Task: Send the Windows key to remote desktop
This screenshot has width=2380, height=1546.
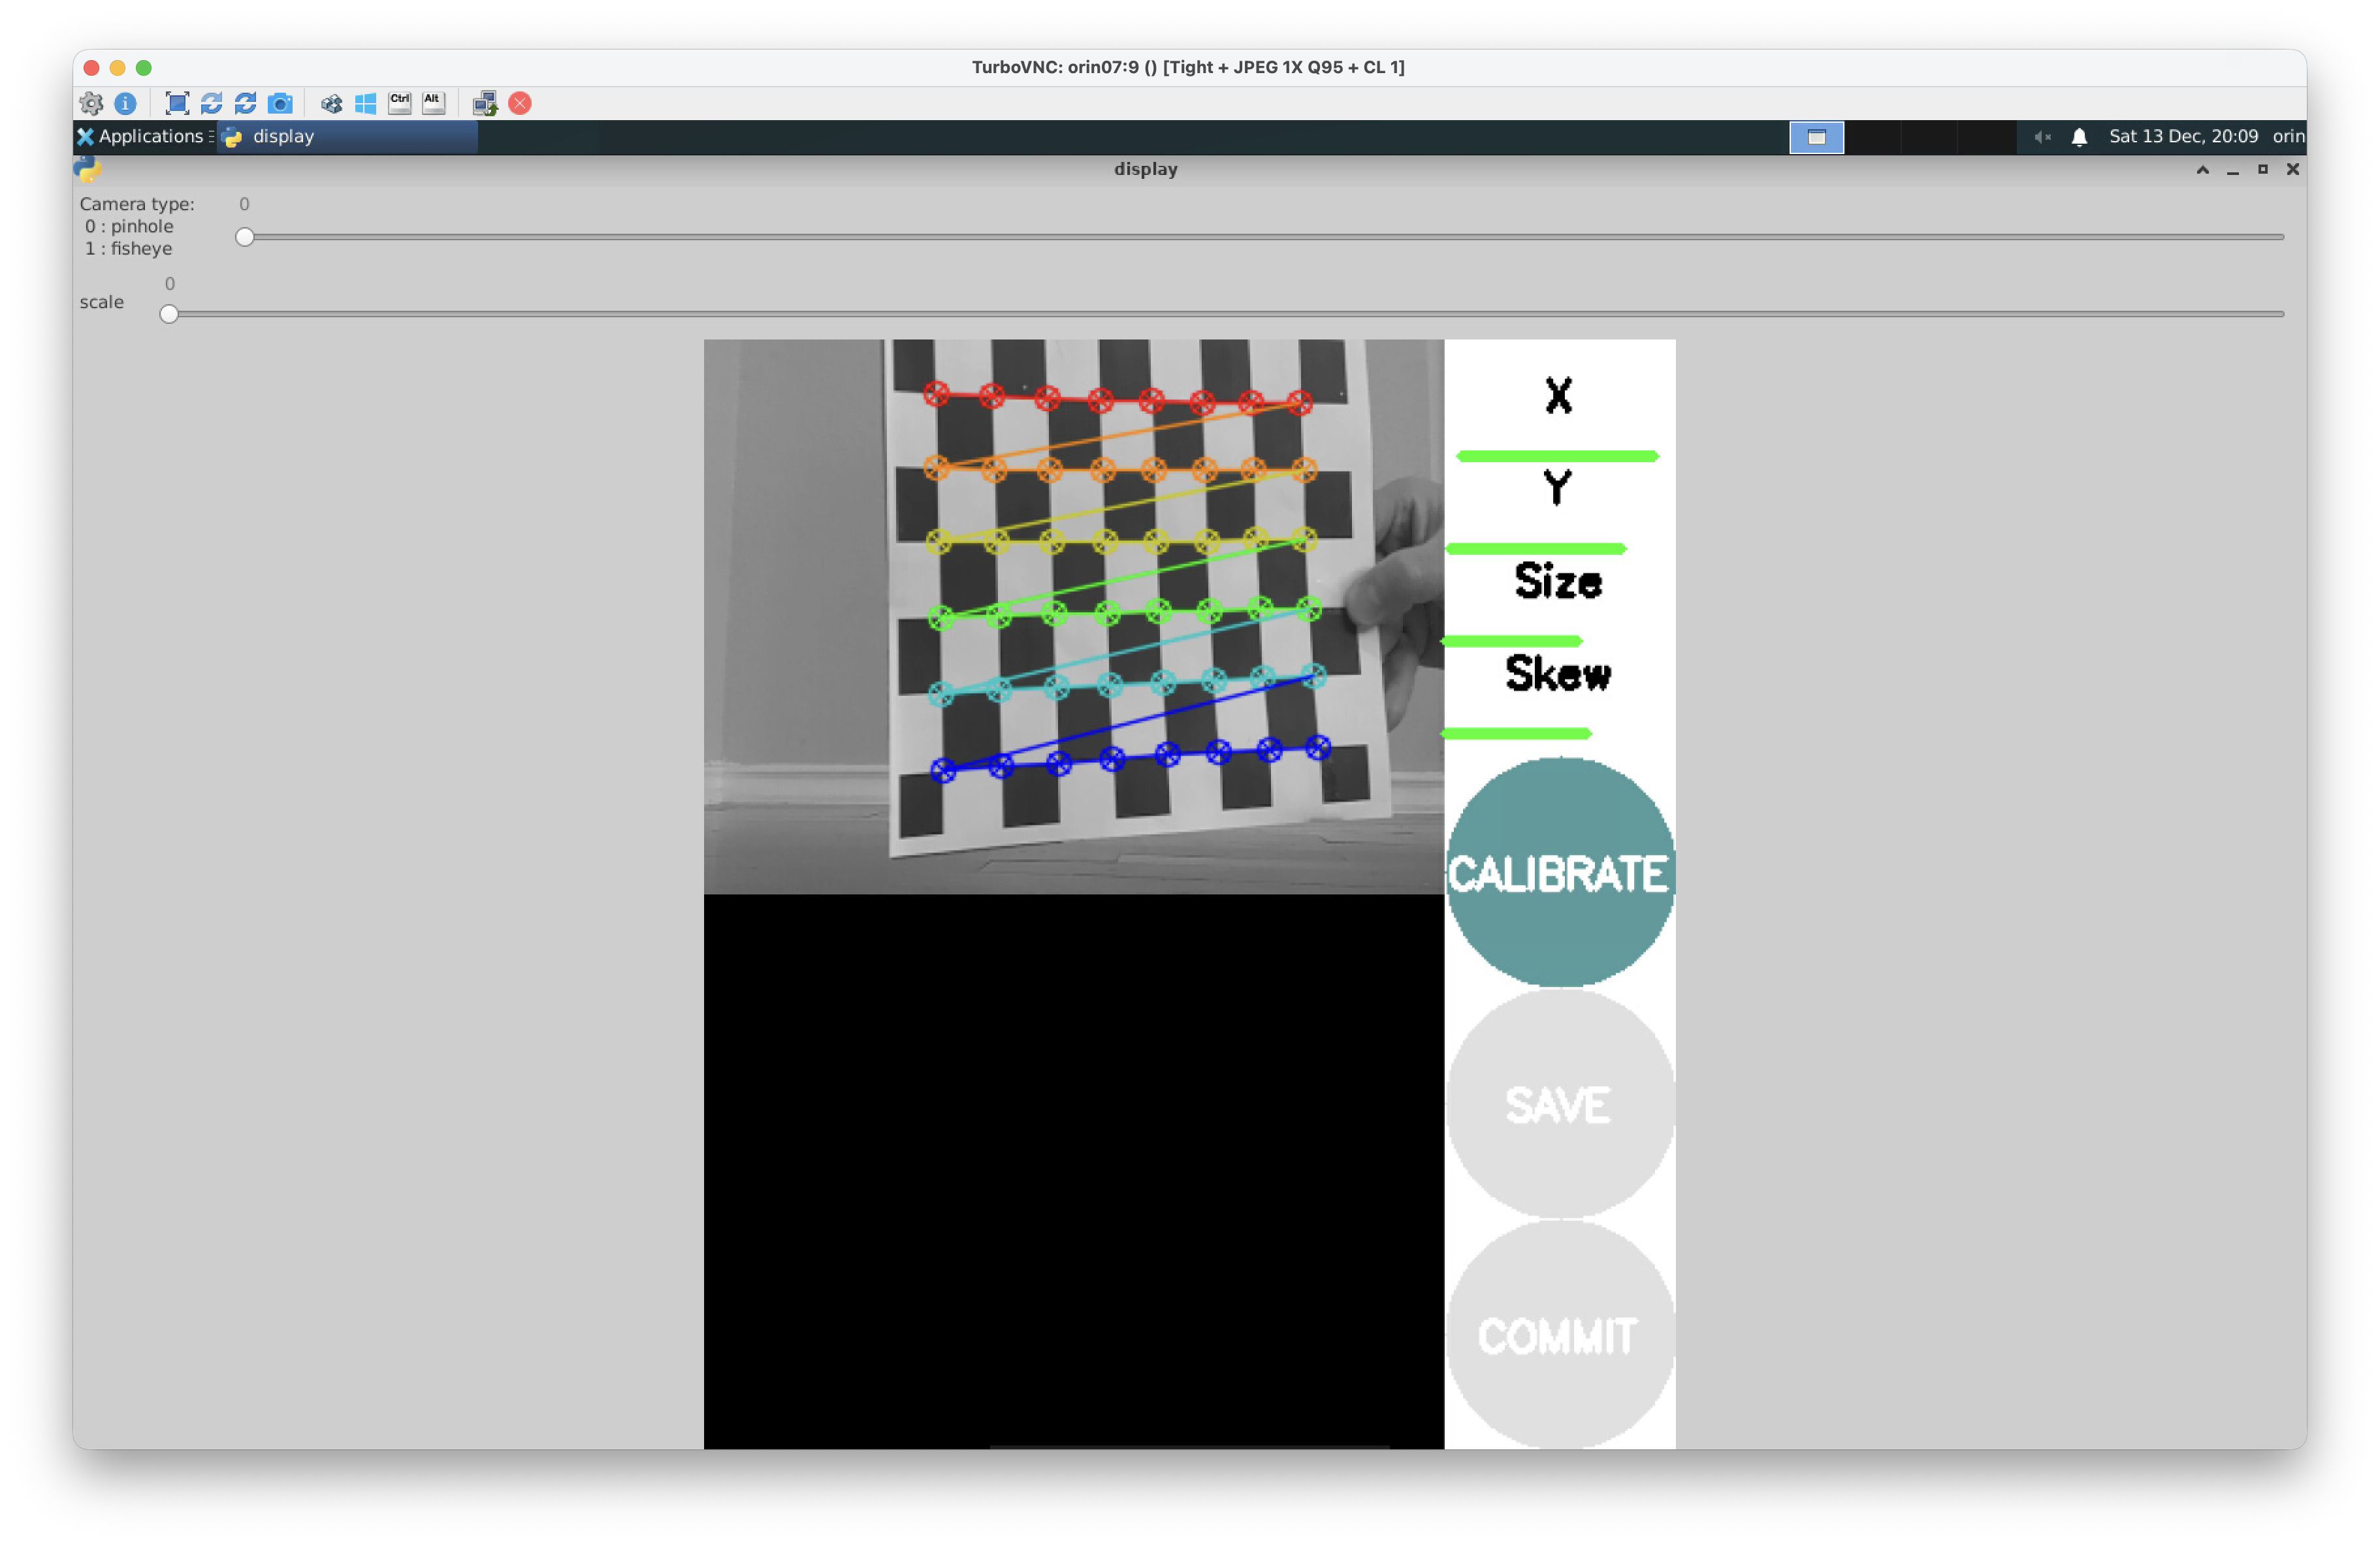Action: click(x=365, y=103)
